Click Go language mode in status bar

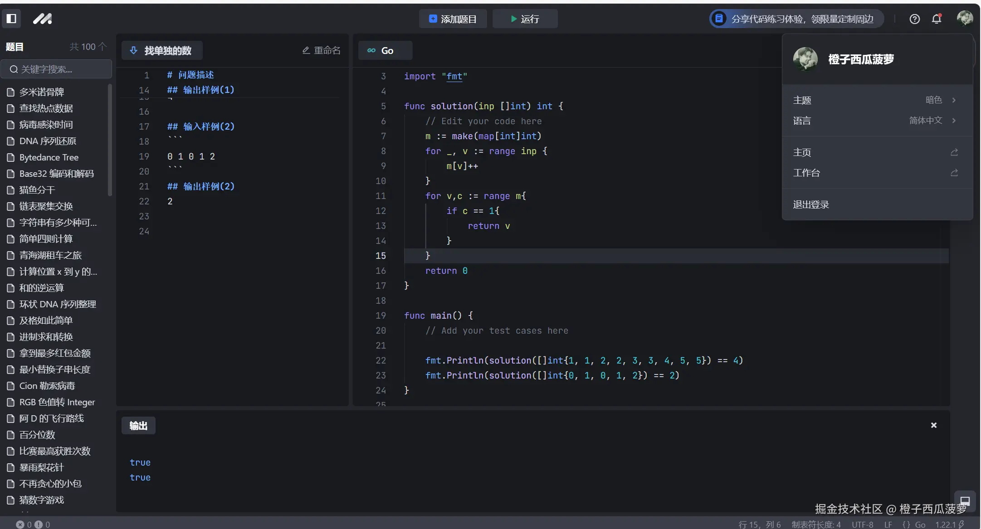point(913,524)
